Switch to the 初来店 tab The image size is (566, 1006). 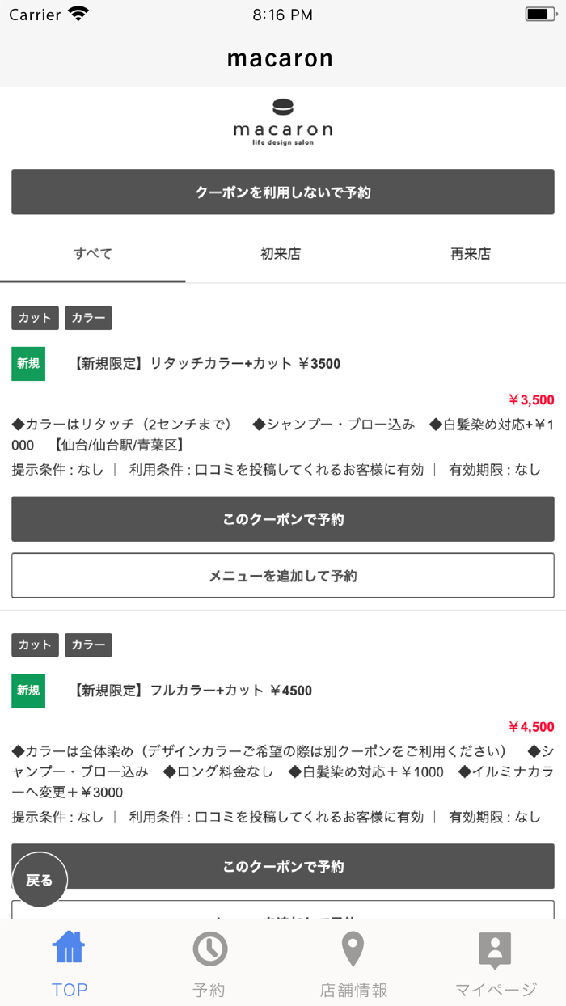pyautogui.click(x=281, y=253)
